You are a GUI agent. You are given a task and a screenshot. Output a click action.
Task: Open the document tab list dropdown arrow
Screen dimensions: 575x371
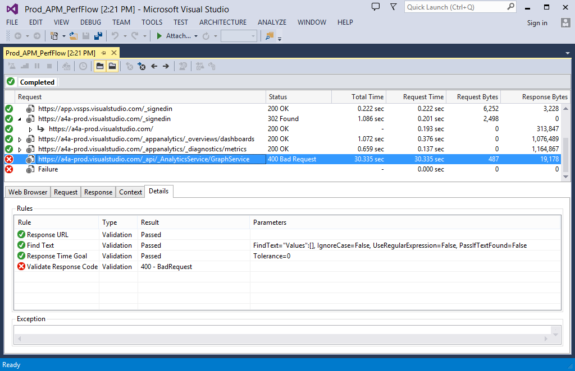(567, 53)
